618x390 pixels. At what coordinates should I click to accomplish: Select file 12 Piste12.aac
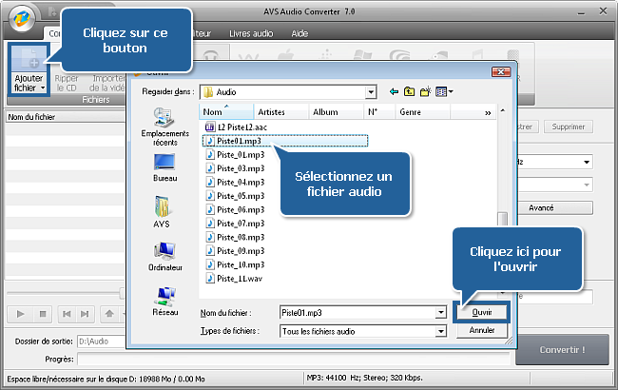tap(236, 127)
